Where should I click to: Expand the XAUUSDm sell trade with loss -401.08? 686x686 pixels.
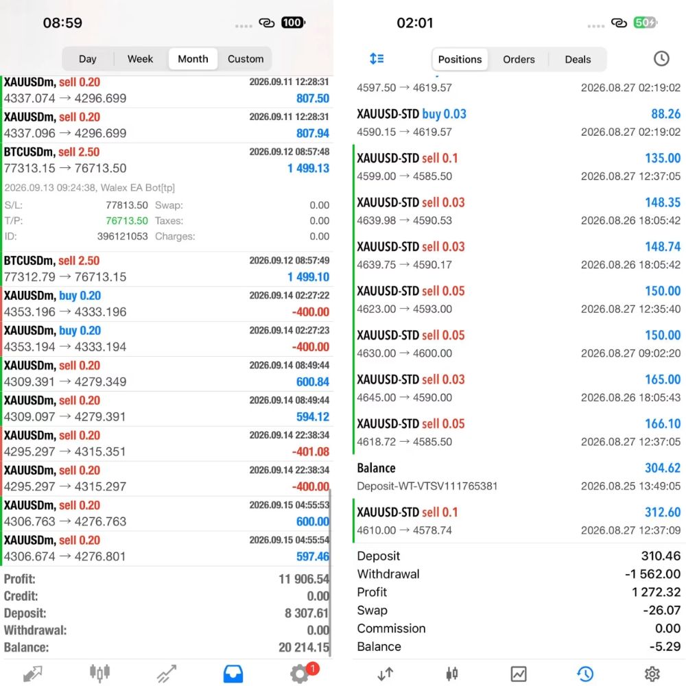pos(167,444)
